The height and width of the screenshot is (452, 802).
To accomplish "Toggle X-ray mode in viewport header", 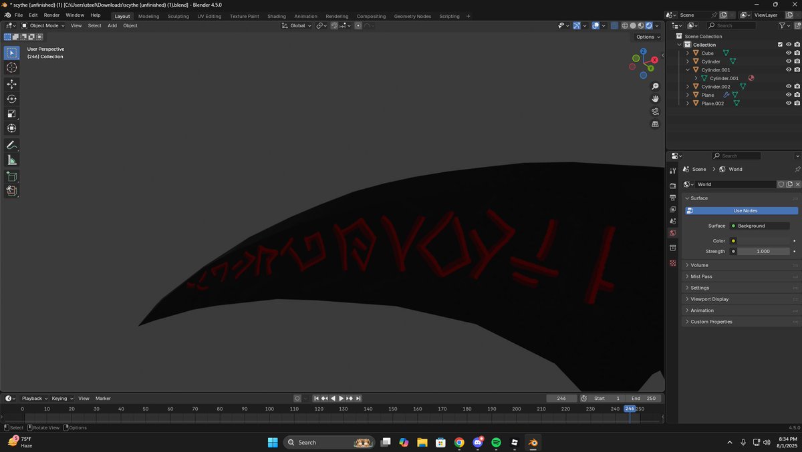I will click(x=614, y=25).
